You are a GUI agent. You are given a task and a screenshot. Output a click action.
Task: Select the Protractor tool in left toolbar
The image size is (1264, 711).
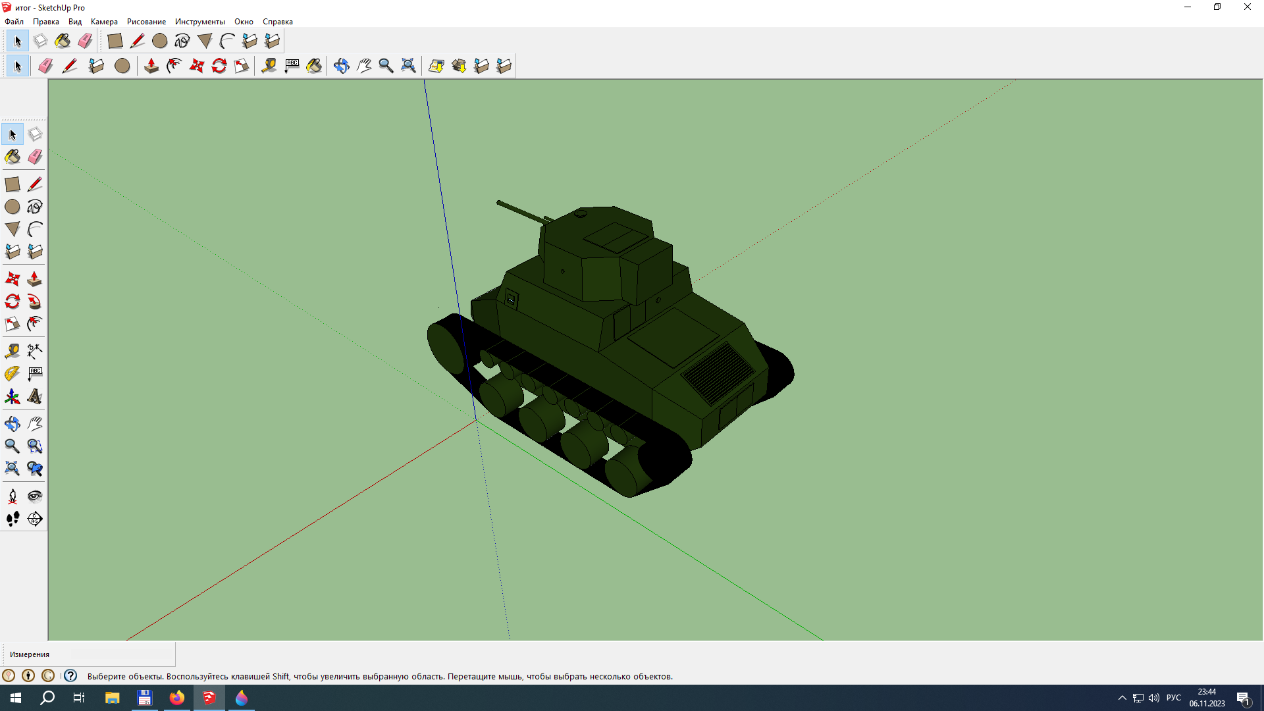click(12, 374)
